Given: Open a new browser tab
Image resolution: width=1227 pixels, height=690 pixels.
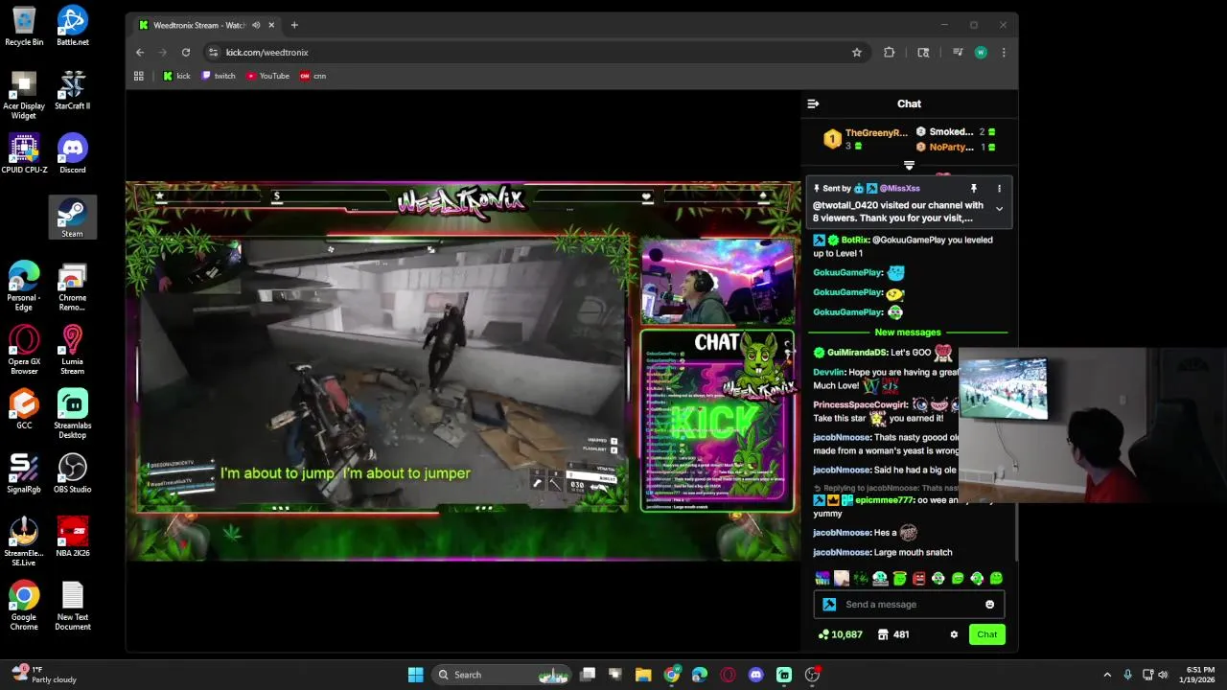Looking at the screenshot, I should tap(294, 25).
